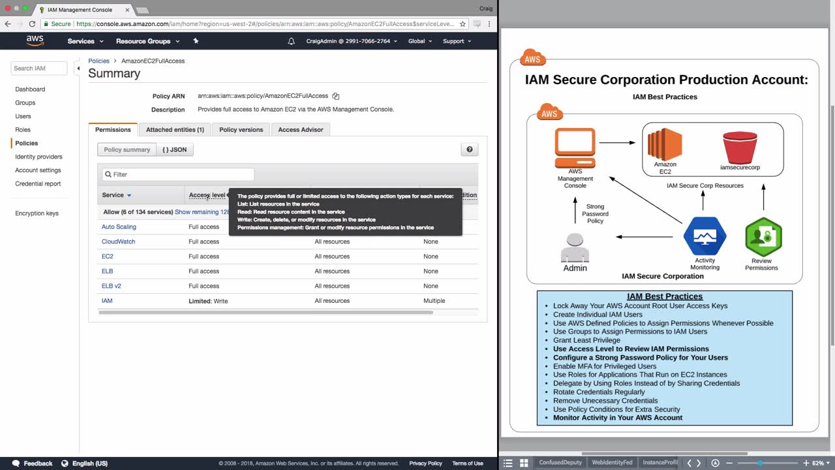835x470 pixels.
Task: Zoom out with the minus icon
Action: [x=729, y=463]
